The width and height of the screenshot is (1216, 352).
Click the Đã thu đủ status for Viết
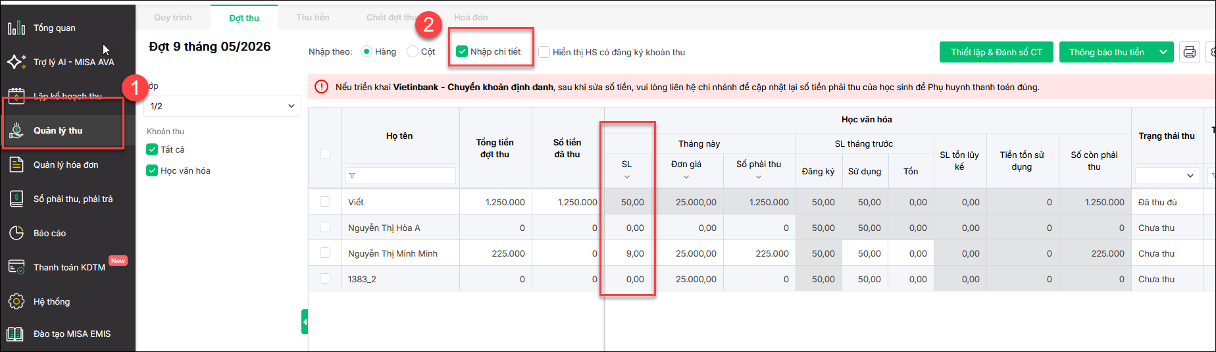point(1157,202)
